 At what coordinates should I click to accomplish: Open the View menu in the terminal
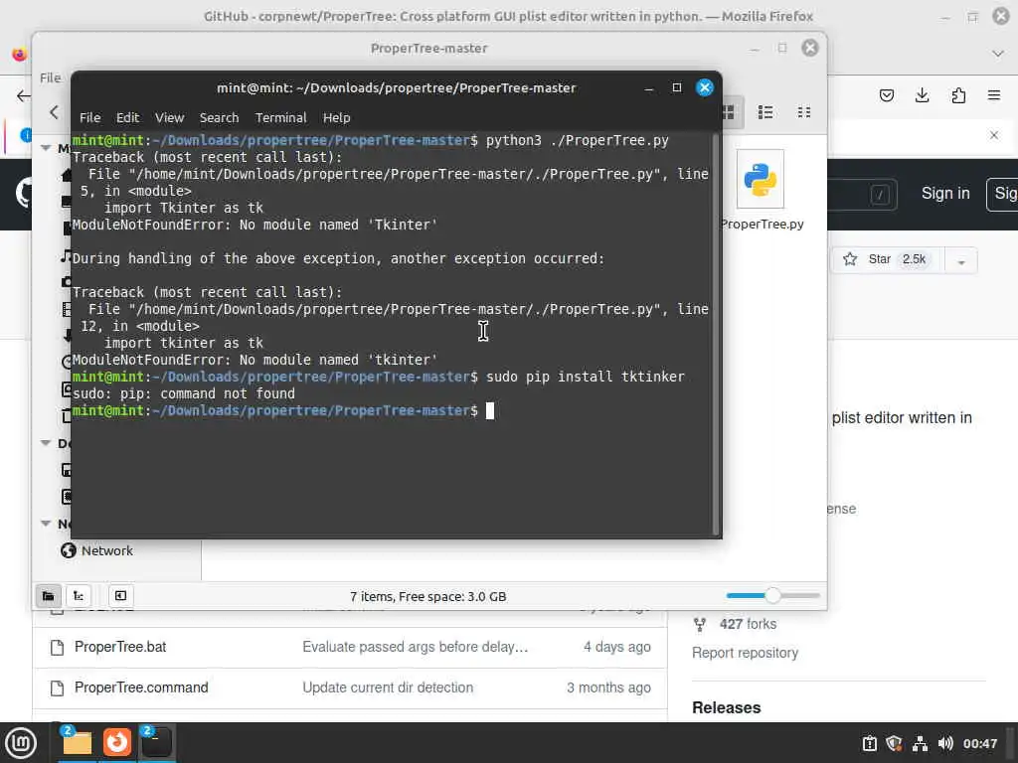click(169, 117)
